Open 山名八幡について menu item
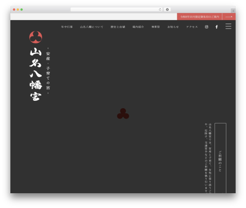246x208 pixels. 92,27
